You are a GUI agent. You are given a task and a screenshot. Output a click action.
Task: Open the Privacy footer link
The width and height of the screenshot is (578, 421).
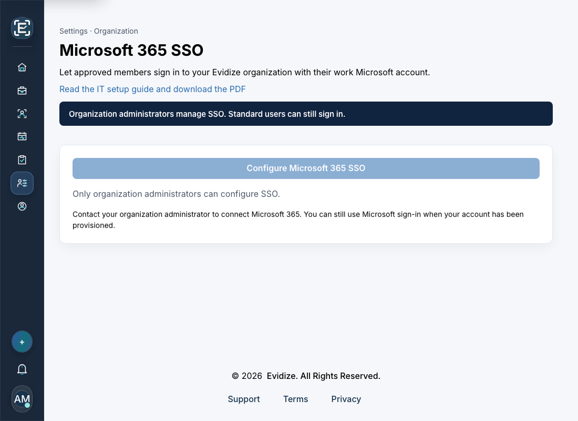[346, 399]
